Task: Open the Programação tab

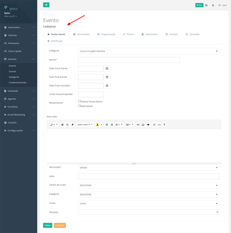Action: (x=106, y=34)
